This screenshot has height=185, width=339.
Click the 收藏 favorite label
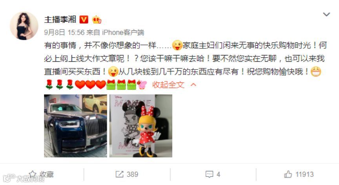coord(46,174)
